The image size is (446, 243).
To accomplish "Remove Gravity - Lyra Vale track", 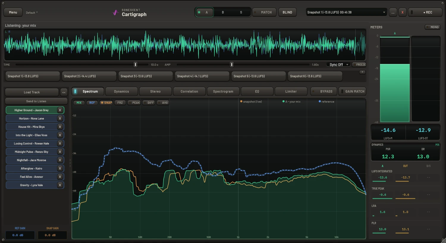I will point(60,185).
